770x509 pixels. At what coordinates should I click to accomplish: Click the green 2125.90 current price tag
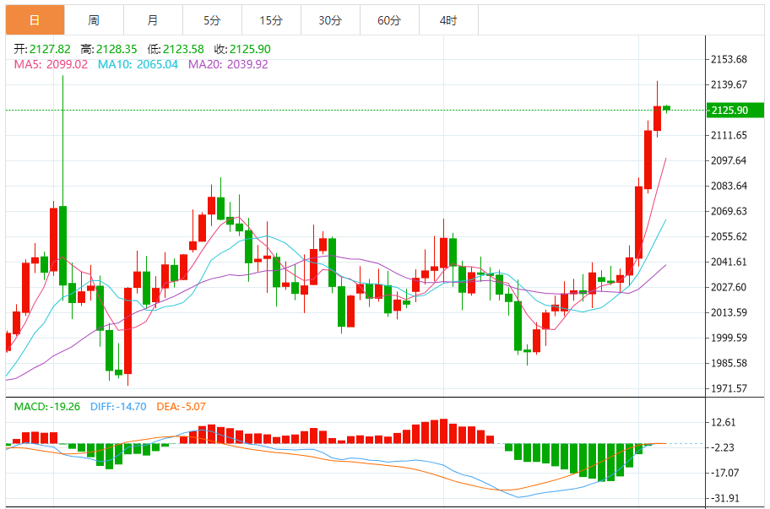tap(735, 110)
